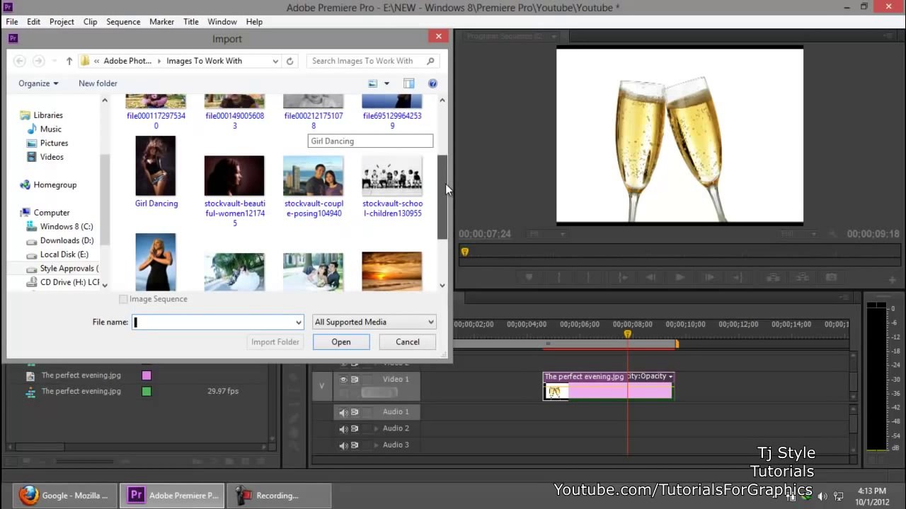Viewport: 906px width, 509px height.
Task: Show the preview pane
Action: pos(408,83)
